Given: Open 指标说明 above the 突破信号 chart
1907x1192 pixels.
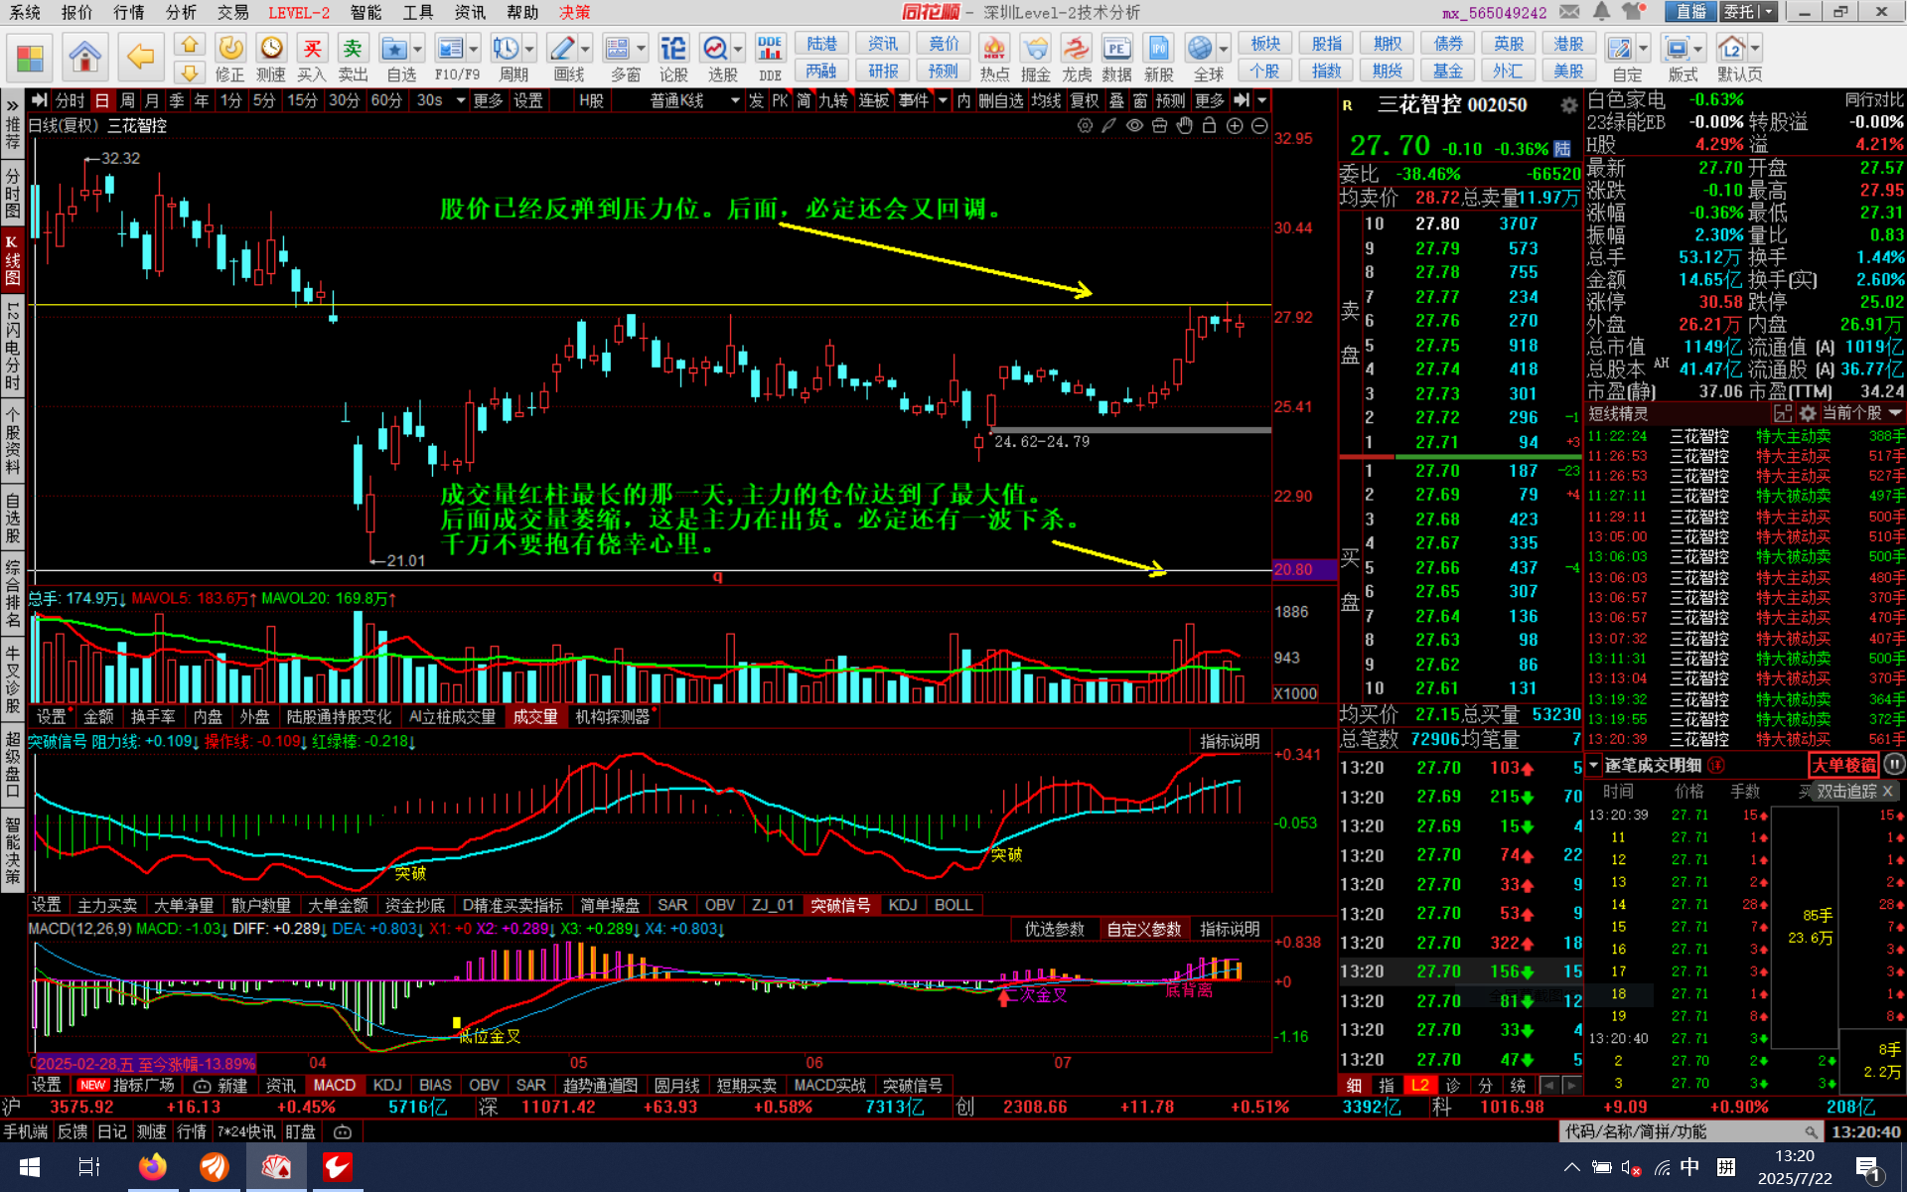Looking at the screenshot, I should (x=1230, y=741).
